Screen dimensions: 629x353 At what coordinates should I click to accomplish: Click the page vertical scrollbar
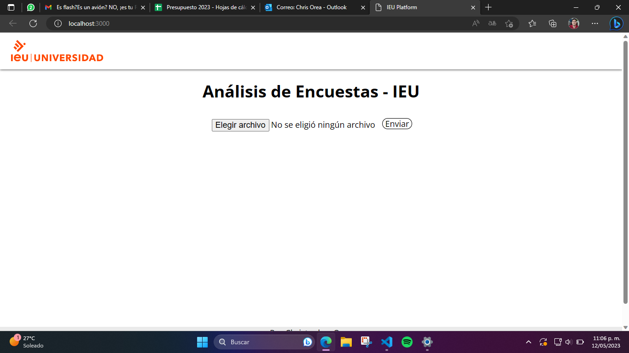coord(625,172)
